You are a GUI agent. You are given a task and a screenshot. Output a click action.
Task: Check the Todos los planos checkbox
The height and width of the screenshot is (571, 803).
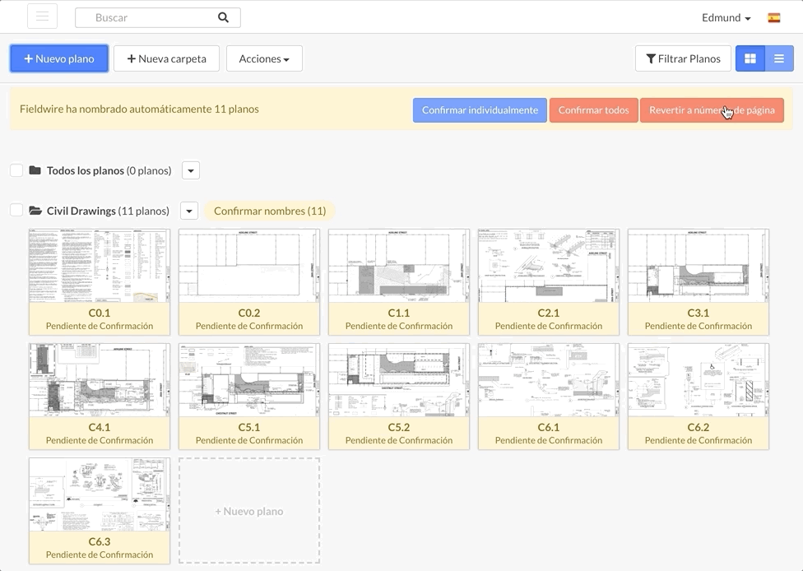pyautogui.click(x=15, y=169)
